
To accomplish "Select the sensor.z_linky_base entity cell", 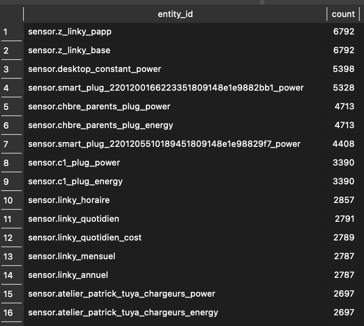I will [x=175, y=51].
